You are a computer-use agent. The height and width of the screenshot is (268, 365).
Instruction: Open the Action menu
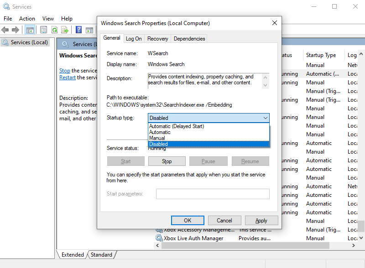point(27,19)
